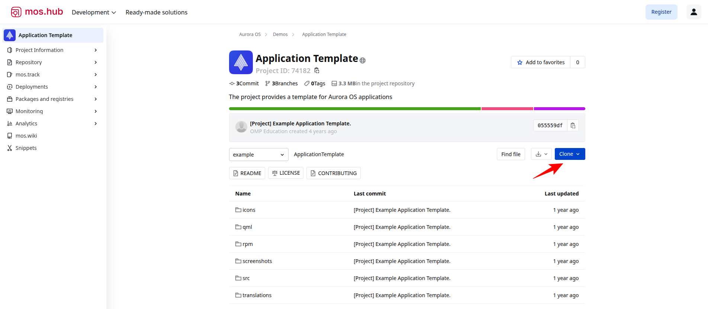View the 3 Branches link
Screen dimensions: 708x309
[x=281, y=83]
